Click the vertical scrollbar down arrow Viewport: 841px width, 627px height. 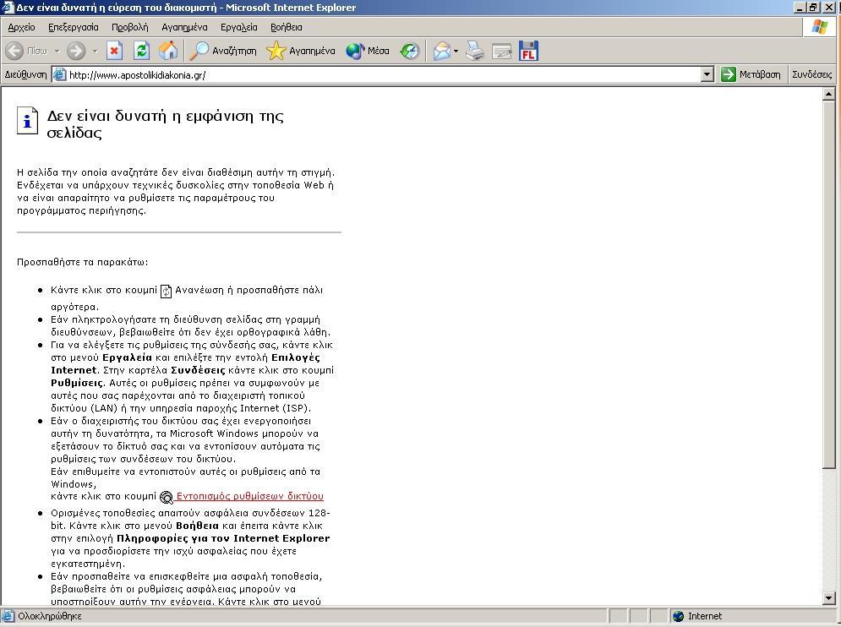point(828,598)
